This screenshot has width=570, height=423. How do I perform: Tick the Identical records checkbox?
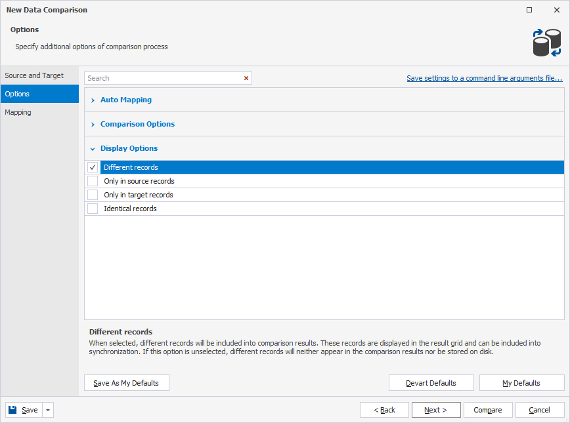coord(93,209)
